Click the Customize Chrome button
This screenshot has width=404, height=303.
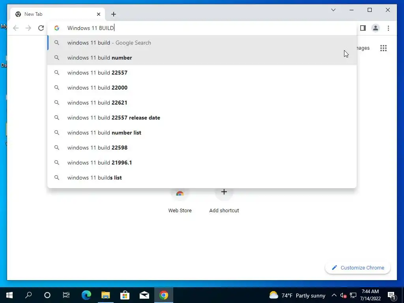pos(358,268)
